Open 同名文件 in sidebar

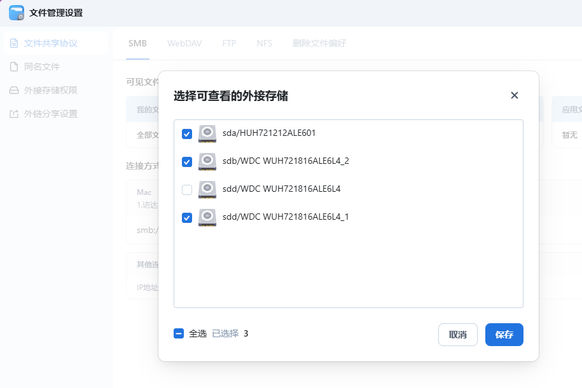click(56, 67)
